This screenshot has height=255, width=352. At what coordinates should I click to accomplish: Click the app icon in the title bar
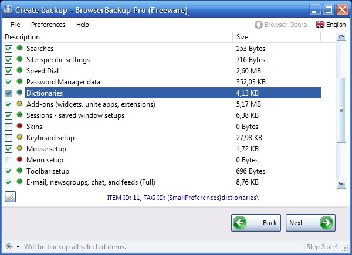(8, 9)
